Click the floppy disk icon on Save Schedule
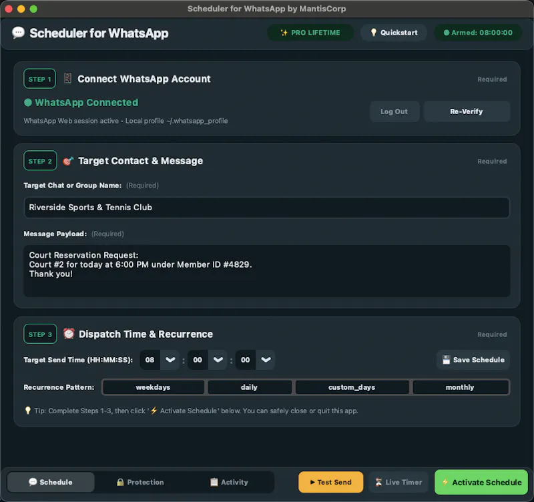 click(x=446, y=360)
